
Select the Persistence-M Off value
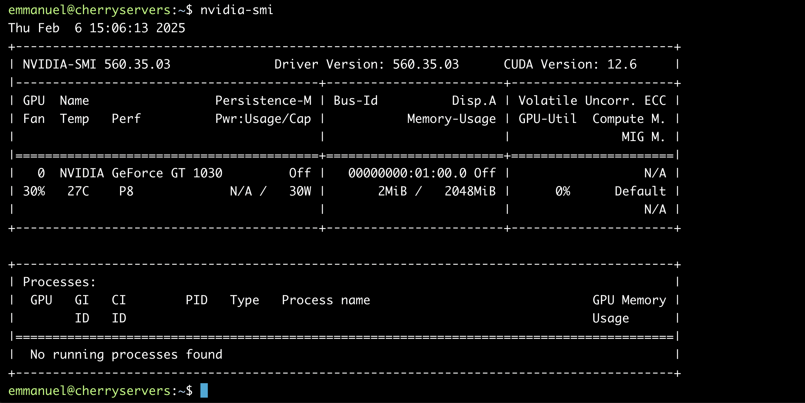click(x=300, y=173)
